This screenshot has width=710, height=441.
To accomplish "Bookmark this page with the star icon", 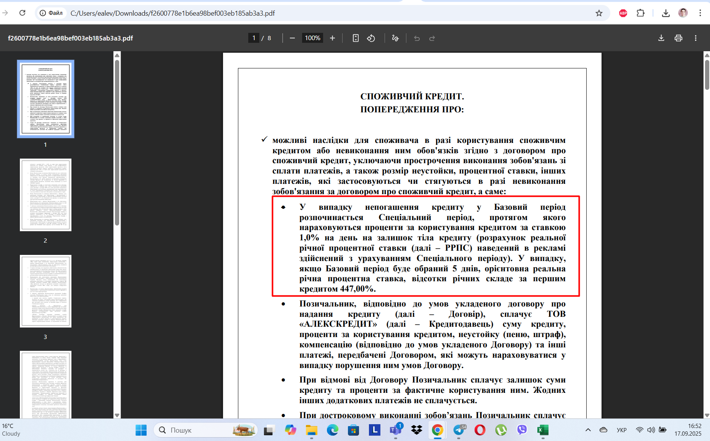I will click(599, 13).
